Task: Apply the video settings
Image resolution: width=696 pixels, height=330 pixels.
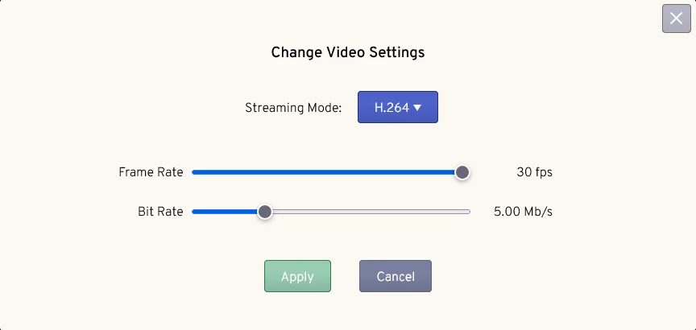Action: pyautogui.click(x=297, y=276)
